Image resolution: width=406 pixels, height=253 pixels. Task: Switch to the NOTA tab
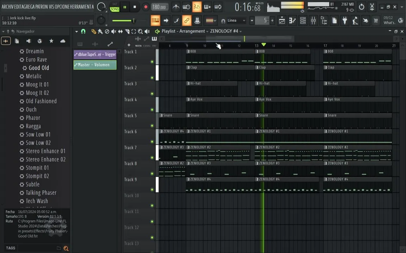(138, 46)
